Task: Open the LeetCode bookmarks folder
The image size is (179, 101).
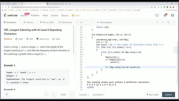Action: [x=96, y=10]
